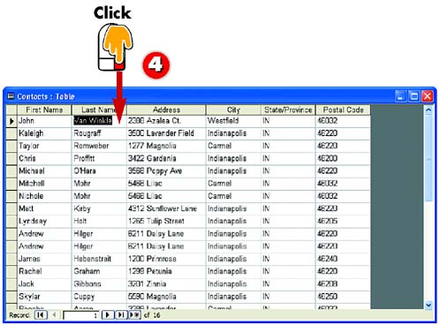Screen dimensions: 440x325
Task: Advance to next record arrow
Action: [108, 315]
